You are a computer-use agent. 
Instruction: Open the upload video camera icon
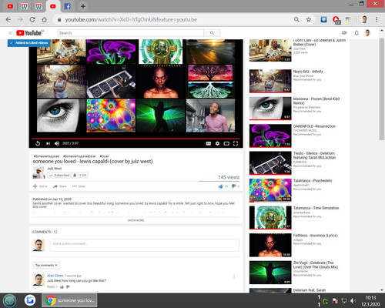pos(344,33)
